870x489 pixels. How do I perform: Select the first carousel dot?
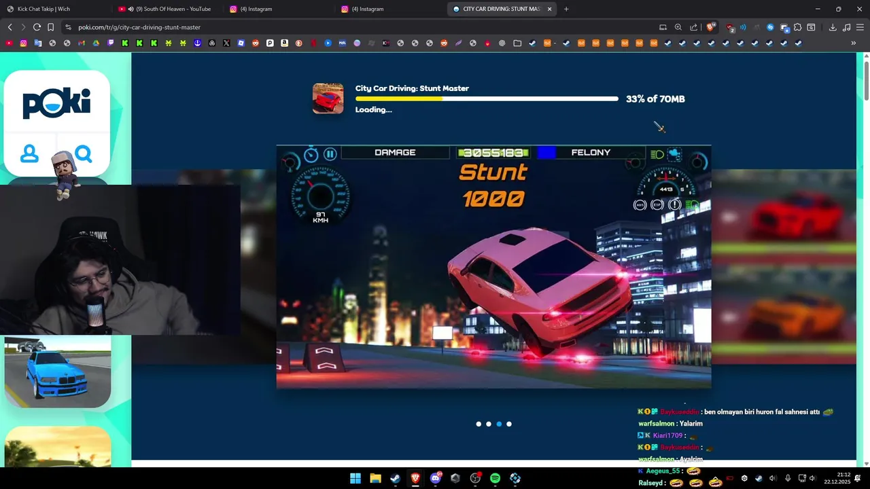pos(478,424)
